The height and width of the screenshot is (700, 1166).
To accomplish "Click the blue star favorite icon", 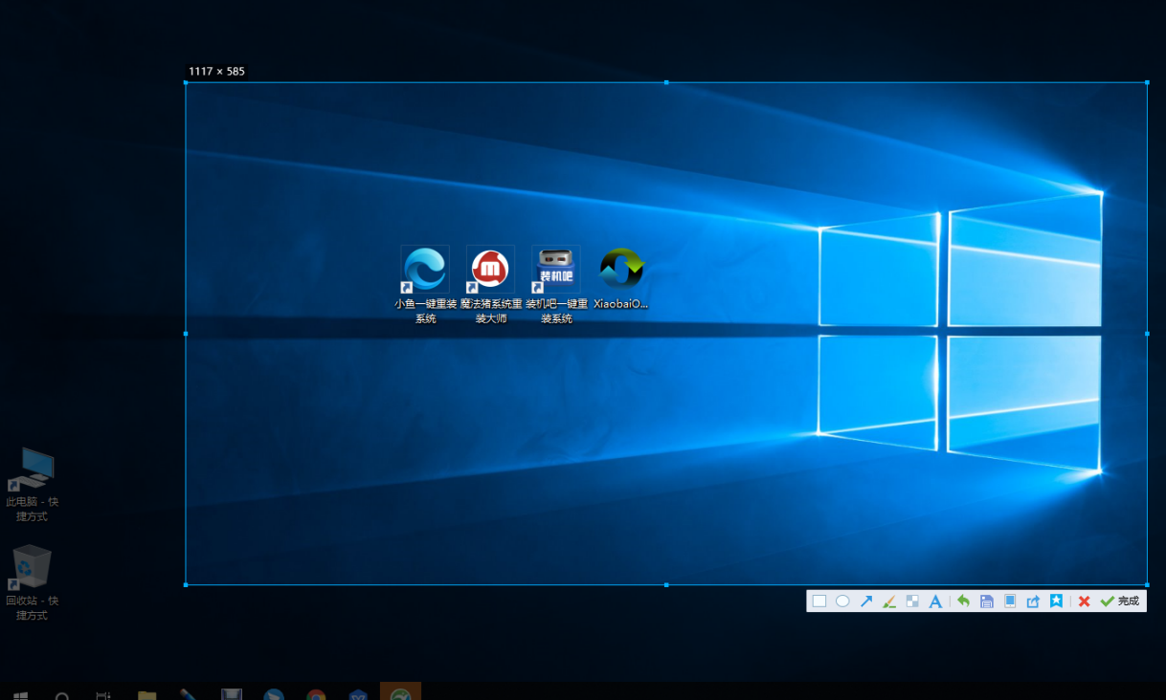I will (1056, 602).
